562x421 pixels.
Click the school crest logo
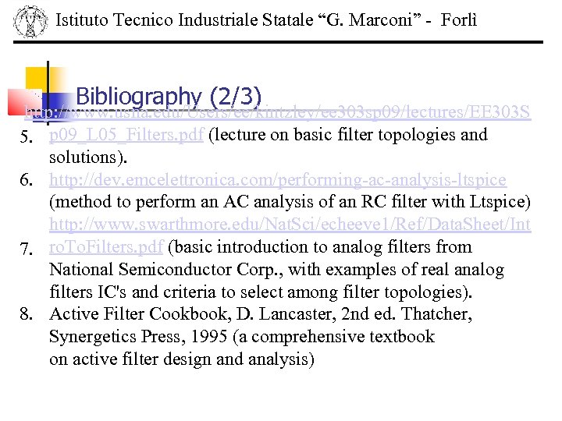tap(30, 21)
